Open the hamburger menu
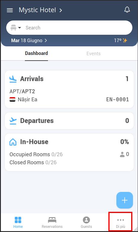This screenshot has width=138, height=232. [10, 10]
